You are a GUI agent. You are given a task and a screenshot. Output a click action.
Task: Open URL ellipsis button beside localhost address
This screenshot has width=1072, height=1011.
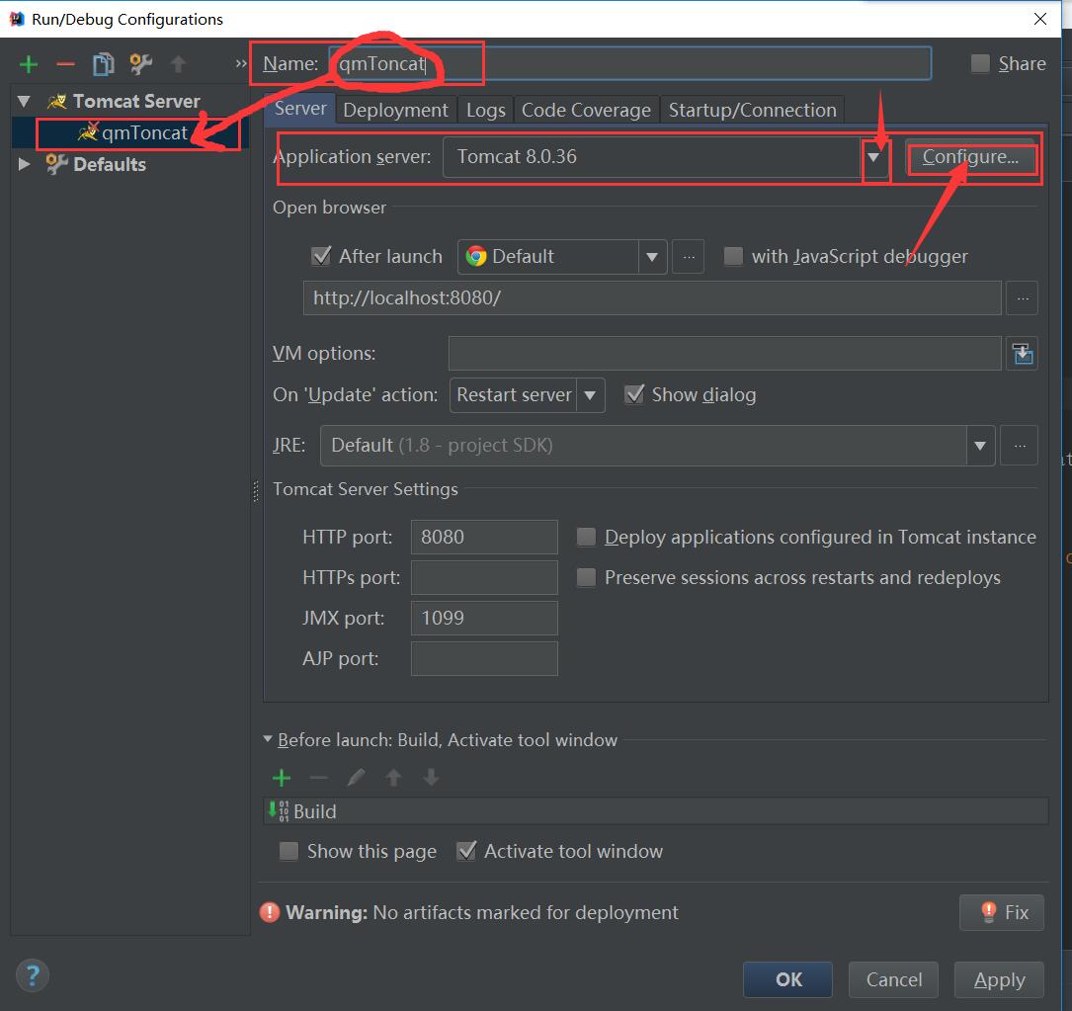click(1022, 298)
